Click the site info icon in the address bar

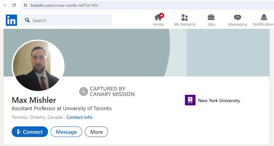25,5
